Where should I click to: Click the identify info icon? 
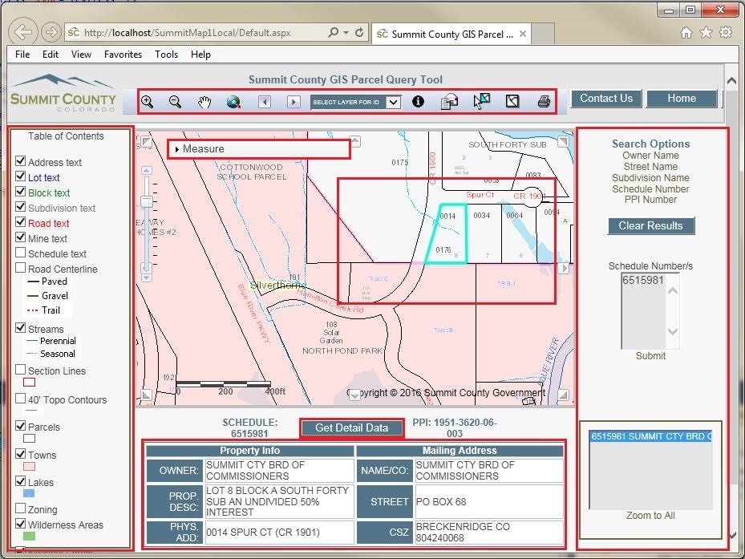pos(418,102)
